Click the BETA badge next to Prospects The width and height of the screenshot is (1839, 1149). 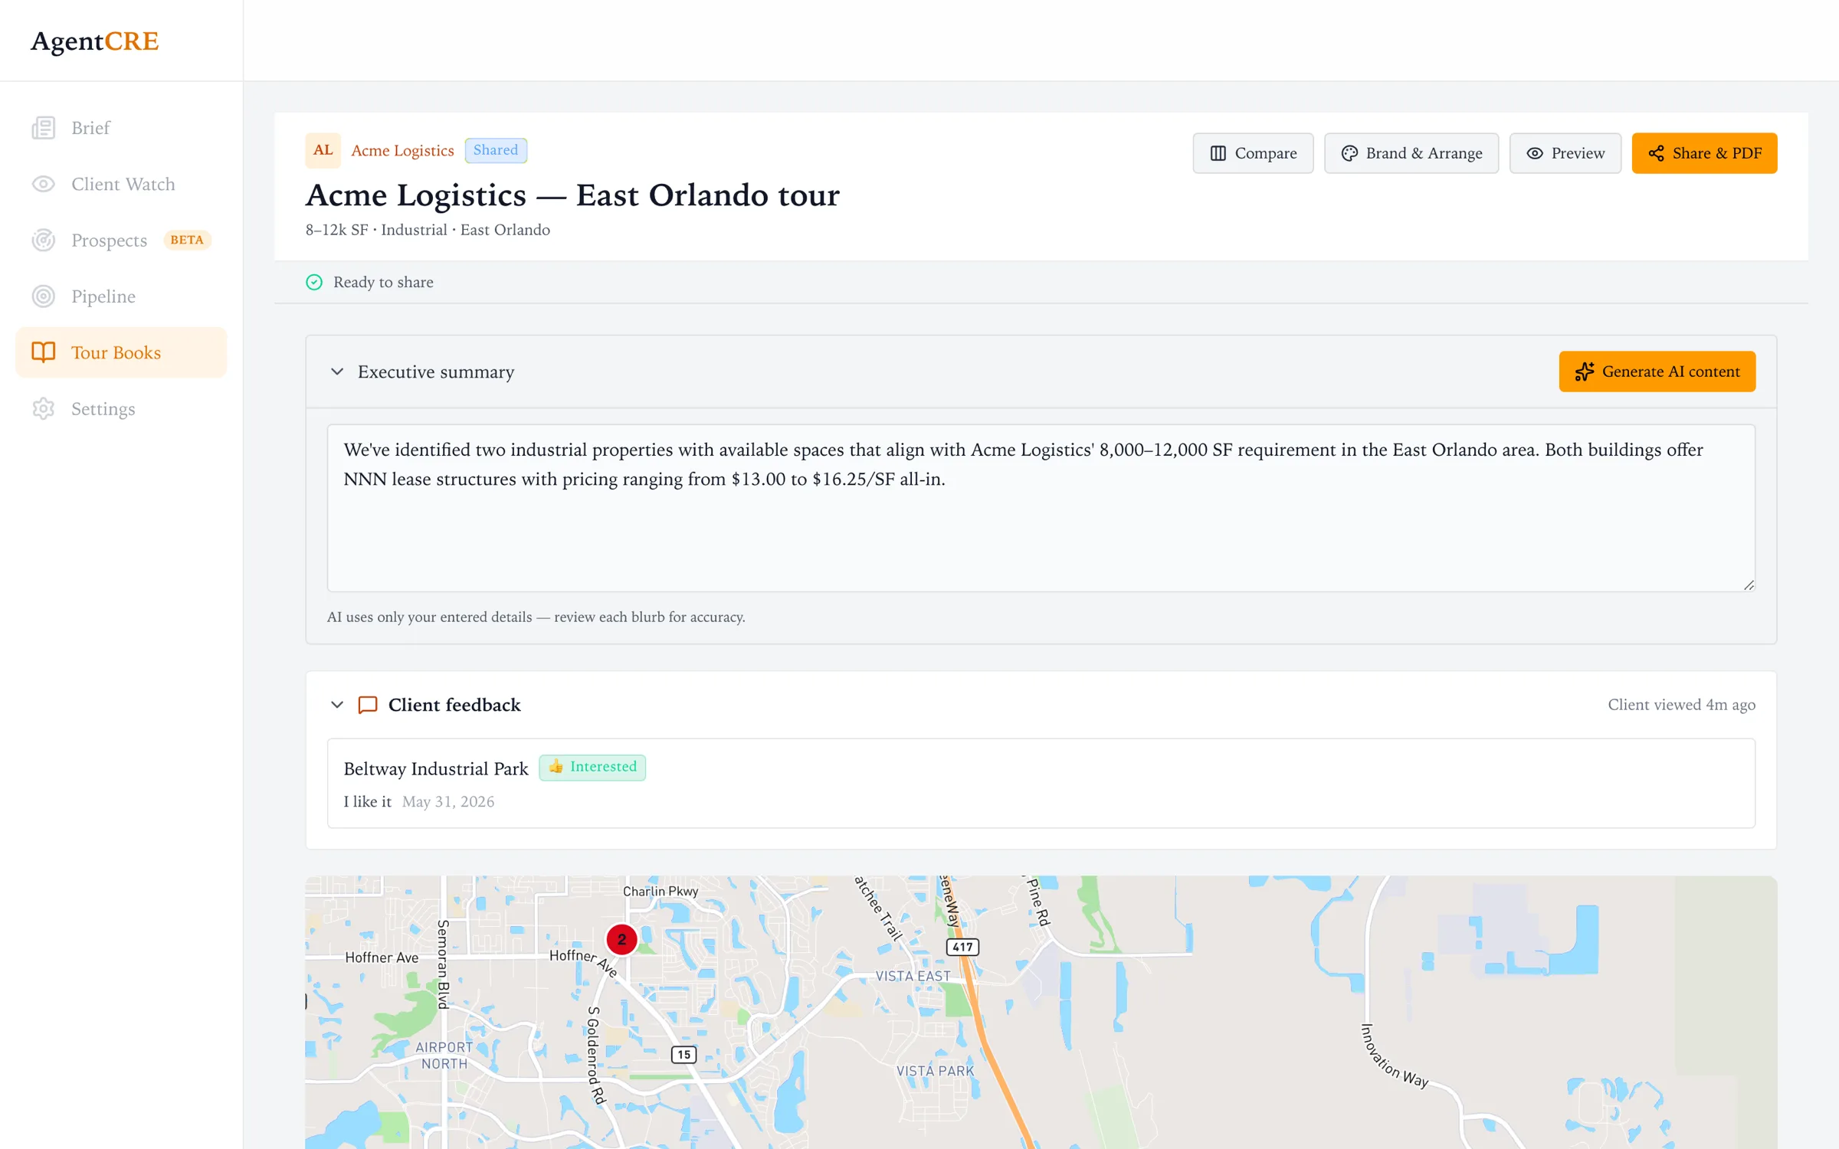tap(187, 240)
